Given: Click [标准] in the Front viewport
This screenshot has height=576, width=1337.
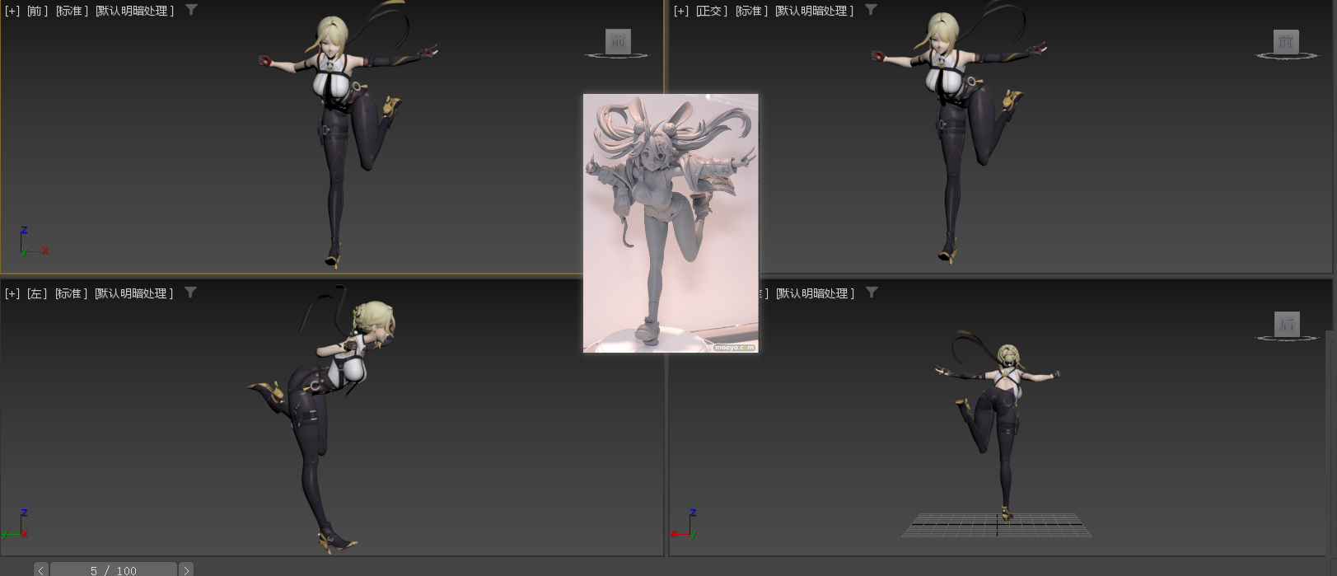Looking at the screenshot, I should point(72,11).
